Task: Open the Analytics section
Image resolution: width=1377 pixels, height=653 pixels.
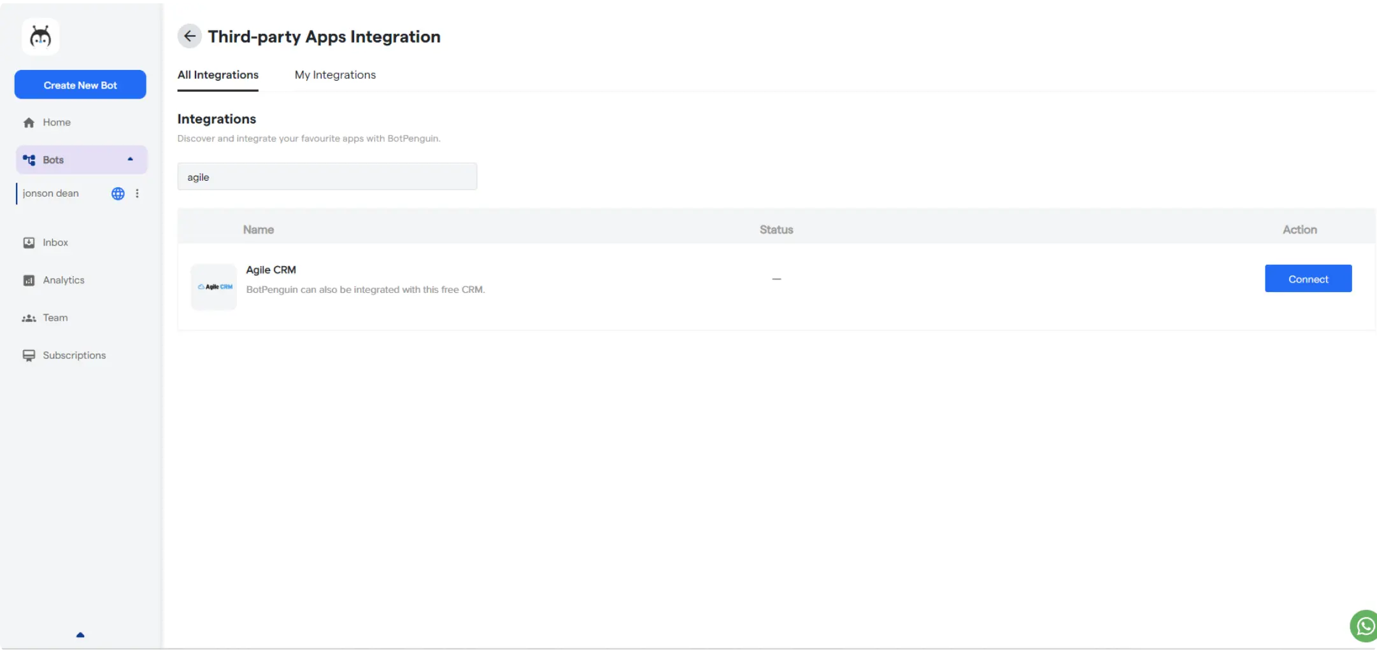Action: click(63, 279)
